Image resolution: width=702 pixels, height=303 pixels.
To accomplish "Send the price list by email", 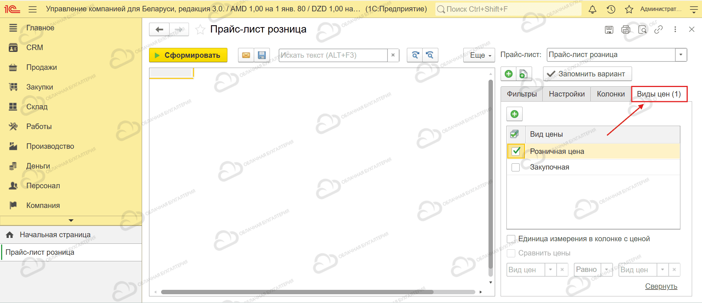I will pyautogui.click(x=246, y=55).
